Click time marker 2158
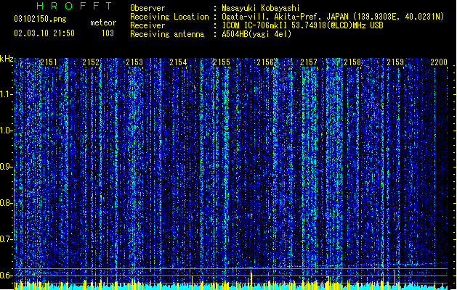The width and height of the screenshot is (457, 290). (352, 62)
